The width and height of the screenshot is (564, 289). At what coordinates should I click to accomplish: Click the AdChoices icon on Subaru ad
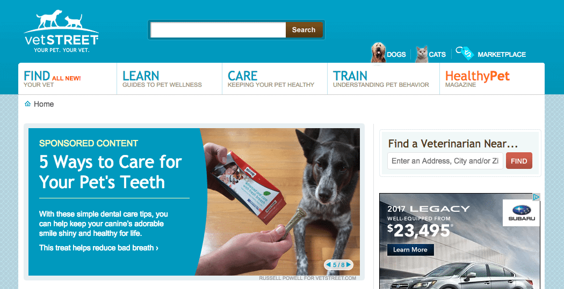point(536,197)
